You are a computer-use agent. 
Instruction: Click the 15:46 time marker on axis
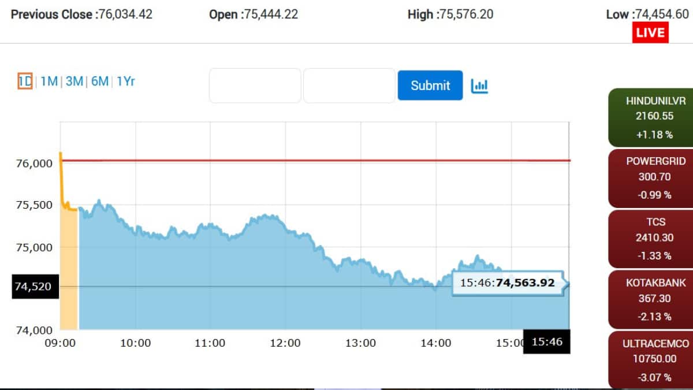[546, 342]
